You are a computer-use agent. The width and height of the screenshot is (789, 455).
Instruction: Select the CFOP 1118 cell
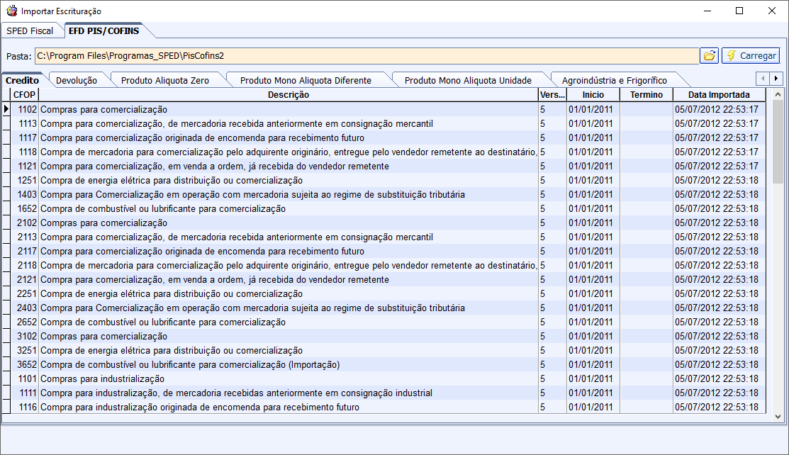[25, 152]
